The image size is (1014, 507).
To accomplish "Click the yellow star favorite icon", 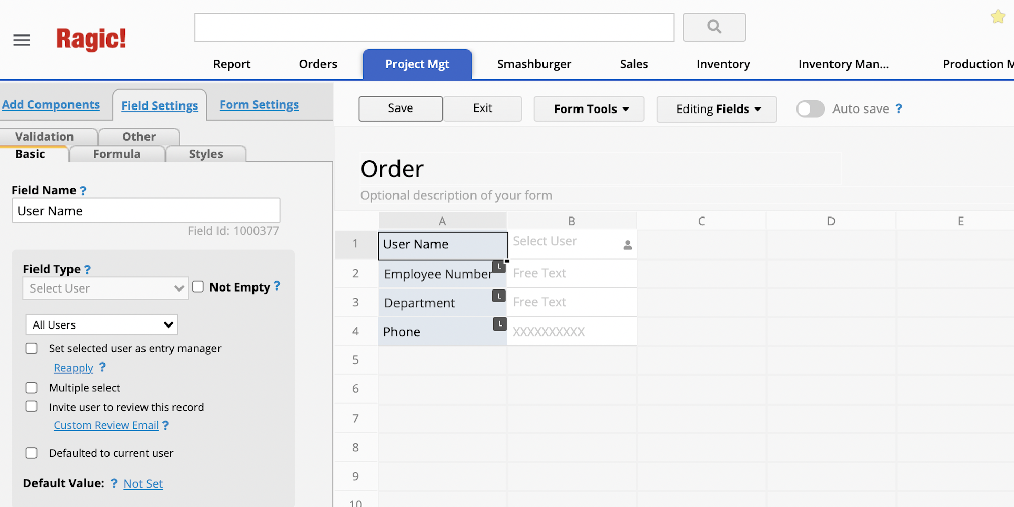I will point(998,17).
